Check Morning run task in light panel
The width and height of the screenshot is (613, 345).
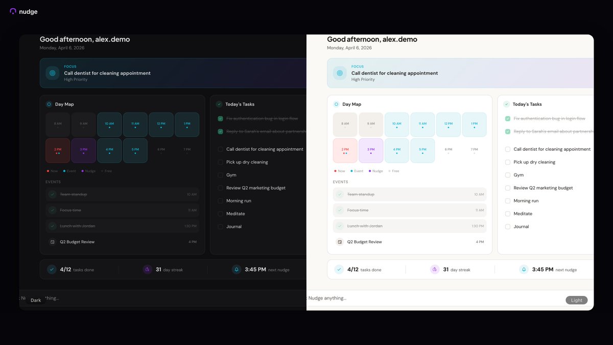tap(508, 201)
